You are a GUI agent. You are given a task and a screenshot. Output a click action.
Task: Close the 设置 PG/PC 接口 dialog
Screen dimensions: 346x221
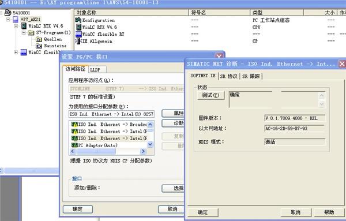pyautogui.click(x=219, y=55)
